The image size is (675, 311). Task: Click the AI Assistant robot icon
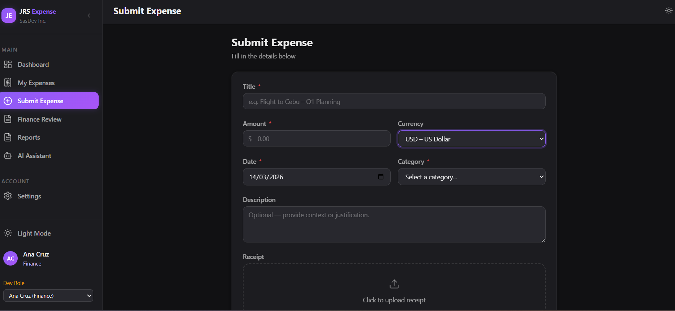(x=8, y=155)
